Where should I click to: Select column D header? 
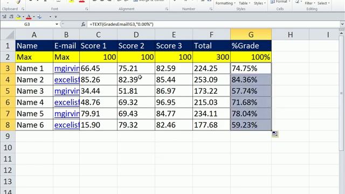pos(136,34)
